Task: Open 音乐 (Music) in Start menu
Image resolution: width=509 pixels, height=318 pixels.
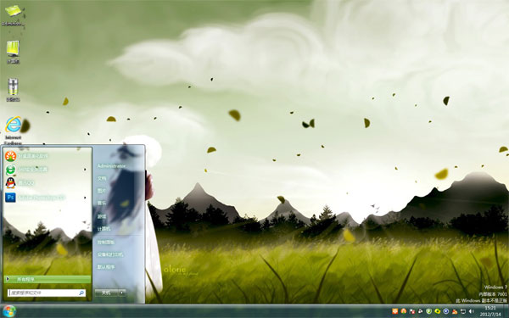Action: click(102, 204)
